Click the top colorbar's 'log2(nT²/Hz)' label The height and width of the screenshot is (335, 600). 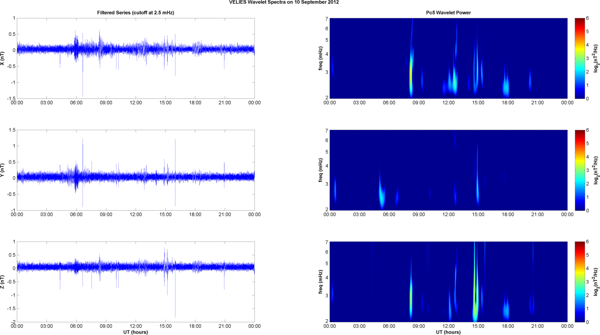point(596,58)
